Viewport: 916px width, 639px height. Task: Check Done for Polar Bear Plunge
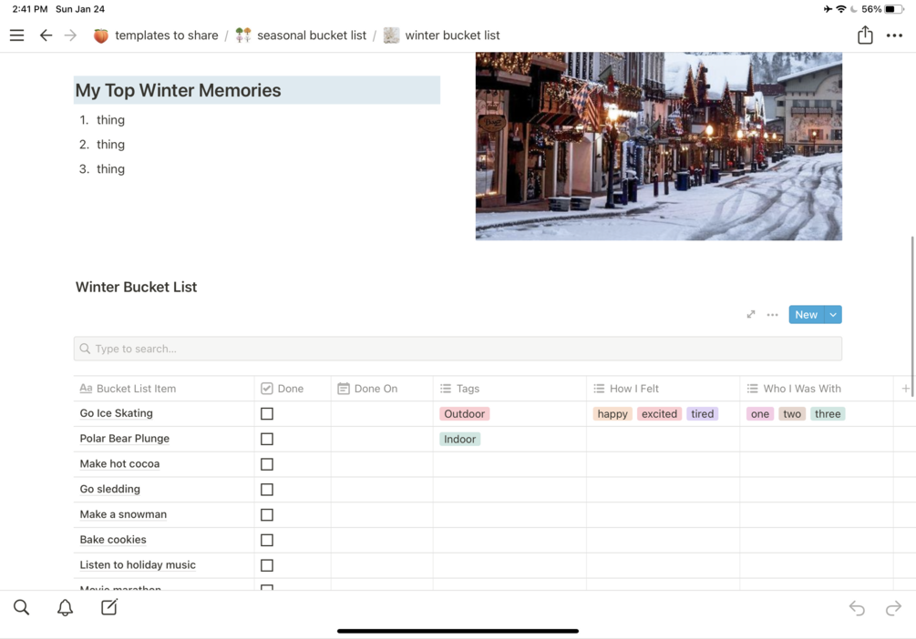(267, 439)
